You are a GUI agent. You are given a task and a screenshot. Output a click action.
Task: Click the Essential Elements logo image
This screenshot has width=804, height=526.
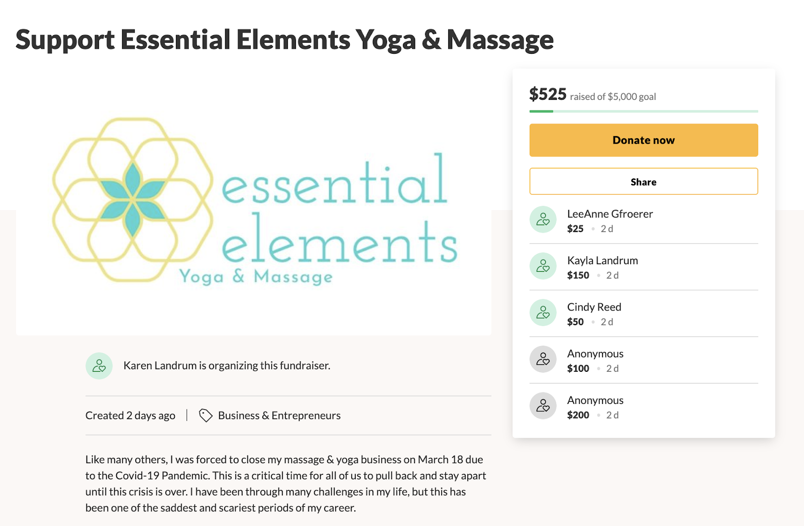(x=254, y=201)
